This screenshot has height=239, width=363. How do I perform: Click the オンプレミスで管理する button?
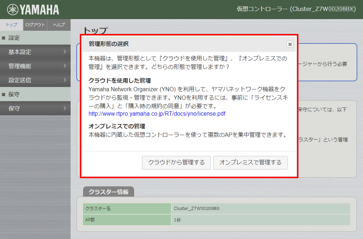tap(250, 163)
